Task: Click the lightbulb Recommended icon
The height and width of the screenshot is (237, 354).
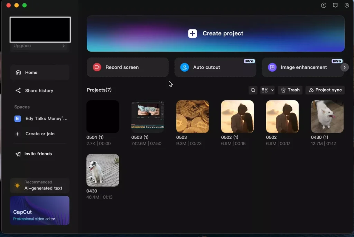Action: coord(17,185)
